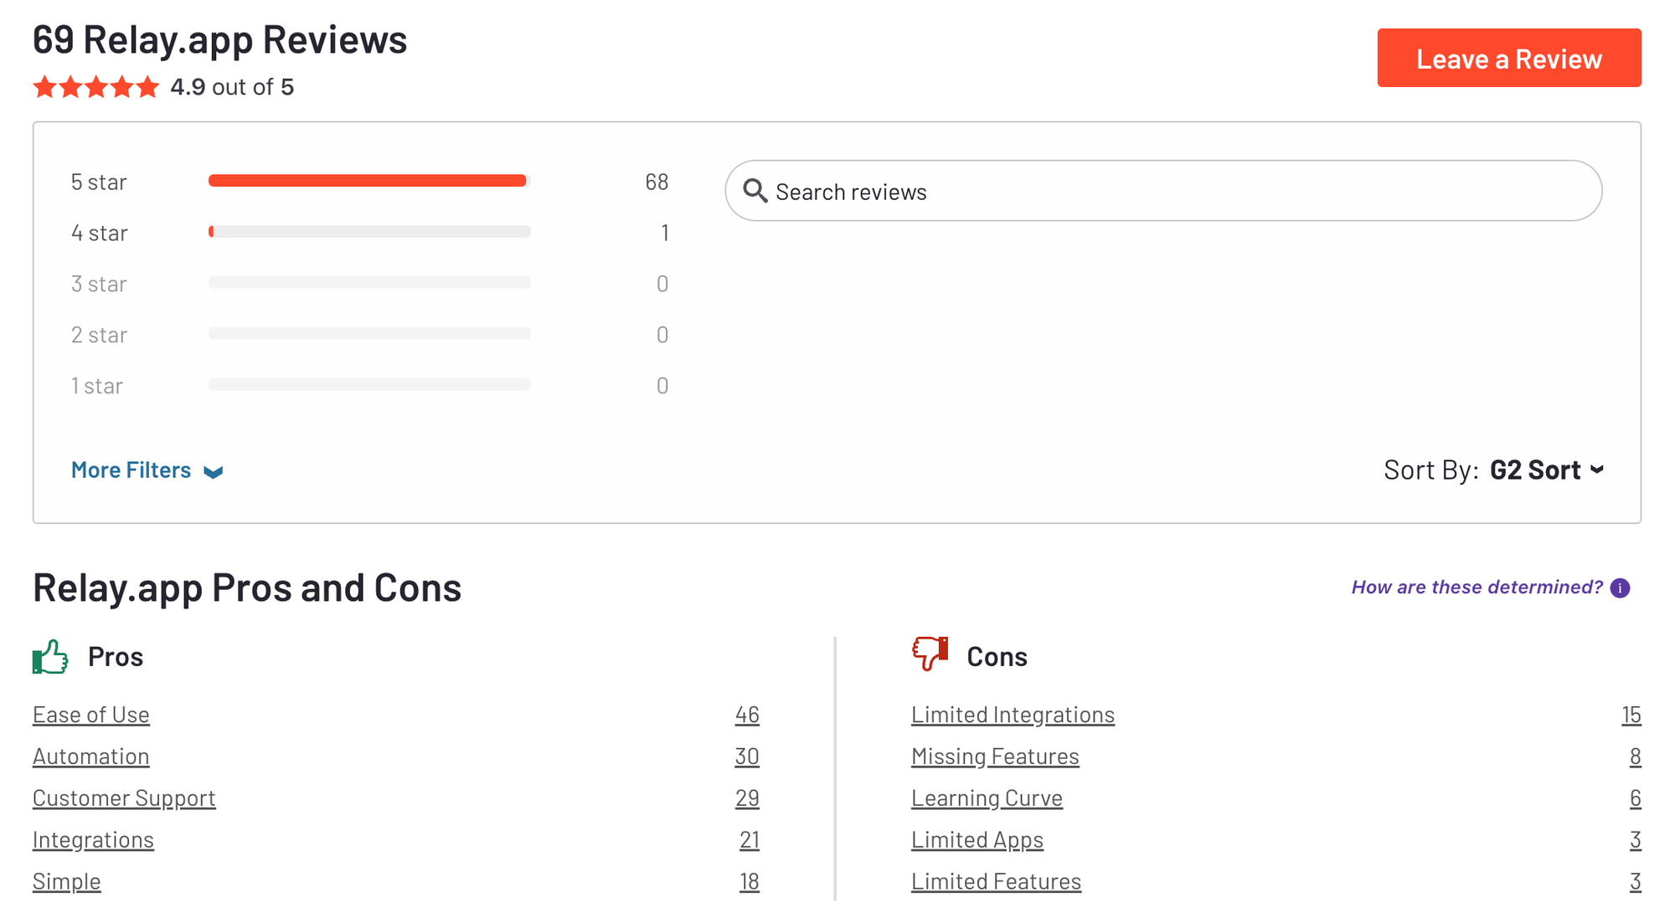Viewport: 1675px width, 923px height.
Task: Expand the More Filters section
Action: 147,470
